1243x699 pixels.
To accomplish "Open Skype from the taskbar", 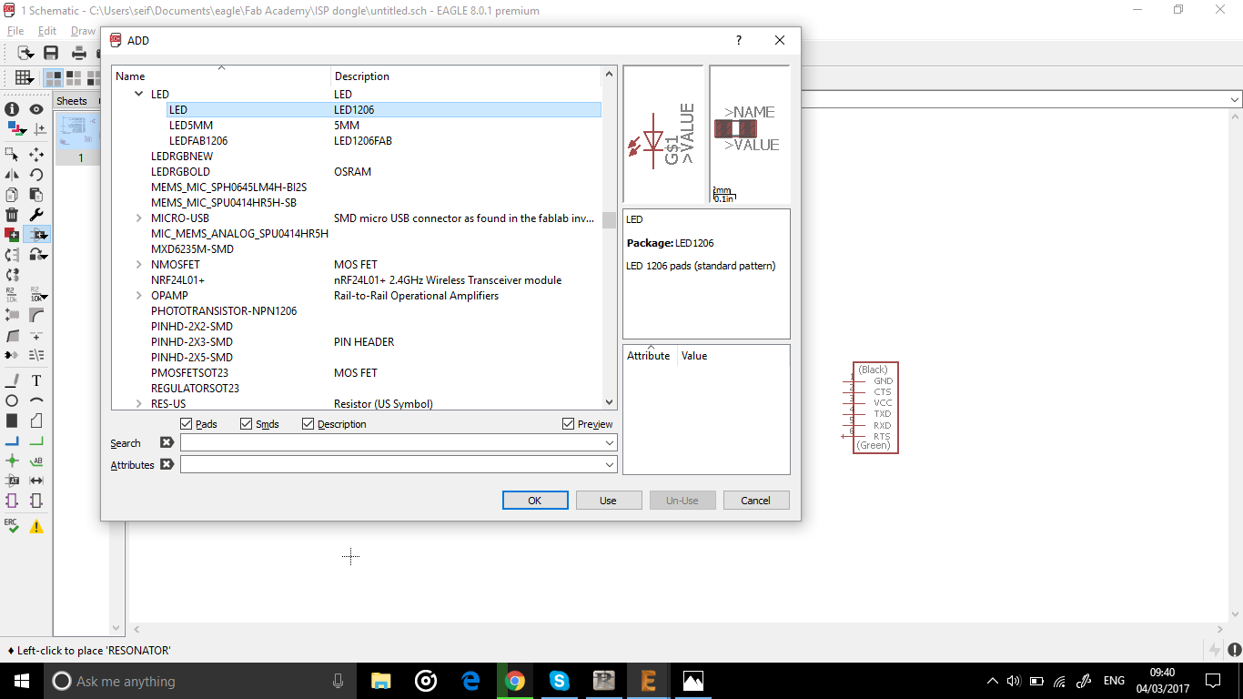I will click(559, 681).
